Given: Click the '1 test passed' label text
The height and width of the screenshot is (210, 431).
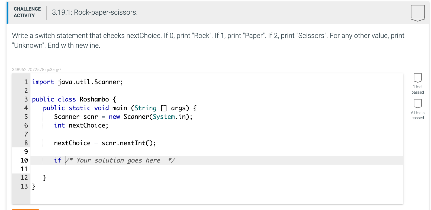Looking at the screenshot, I should click(417, 90).
